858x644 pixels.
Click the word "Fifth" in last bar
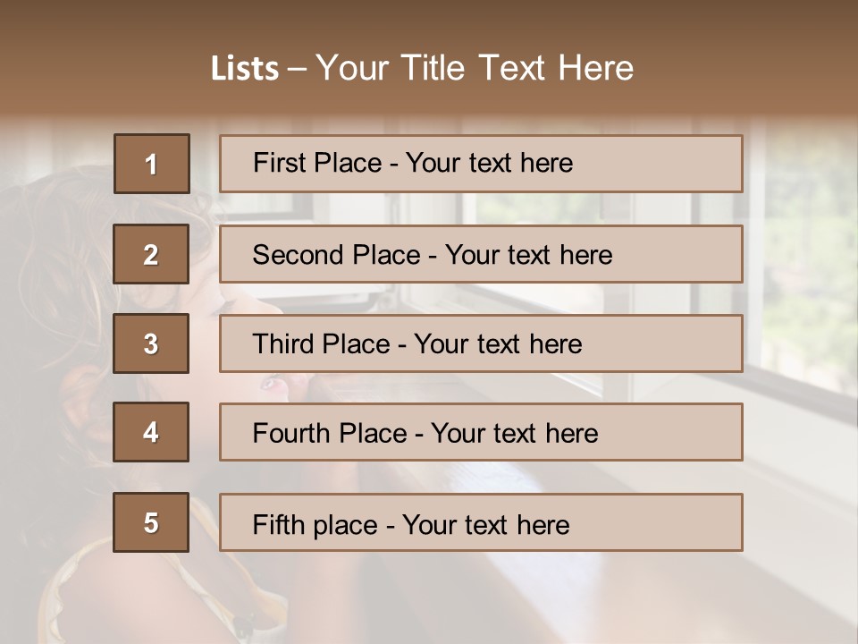(279, 524)
